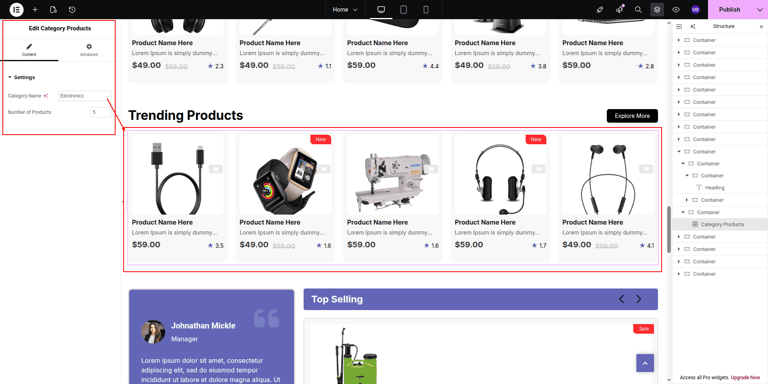Switch to tablet responsive view
768x384 pixels.
tap(404, 10)
